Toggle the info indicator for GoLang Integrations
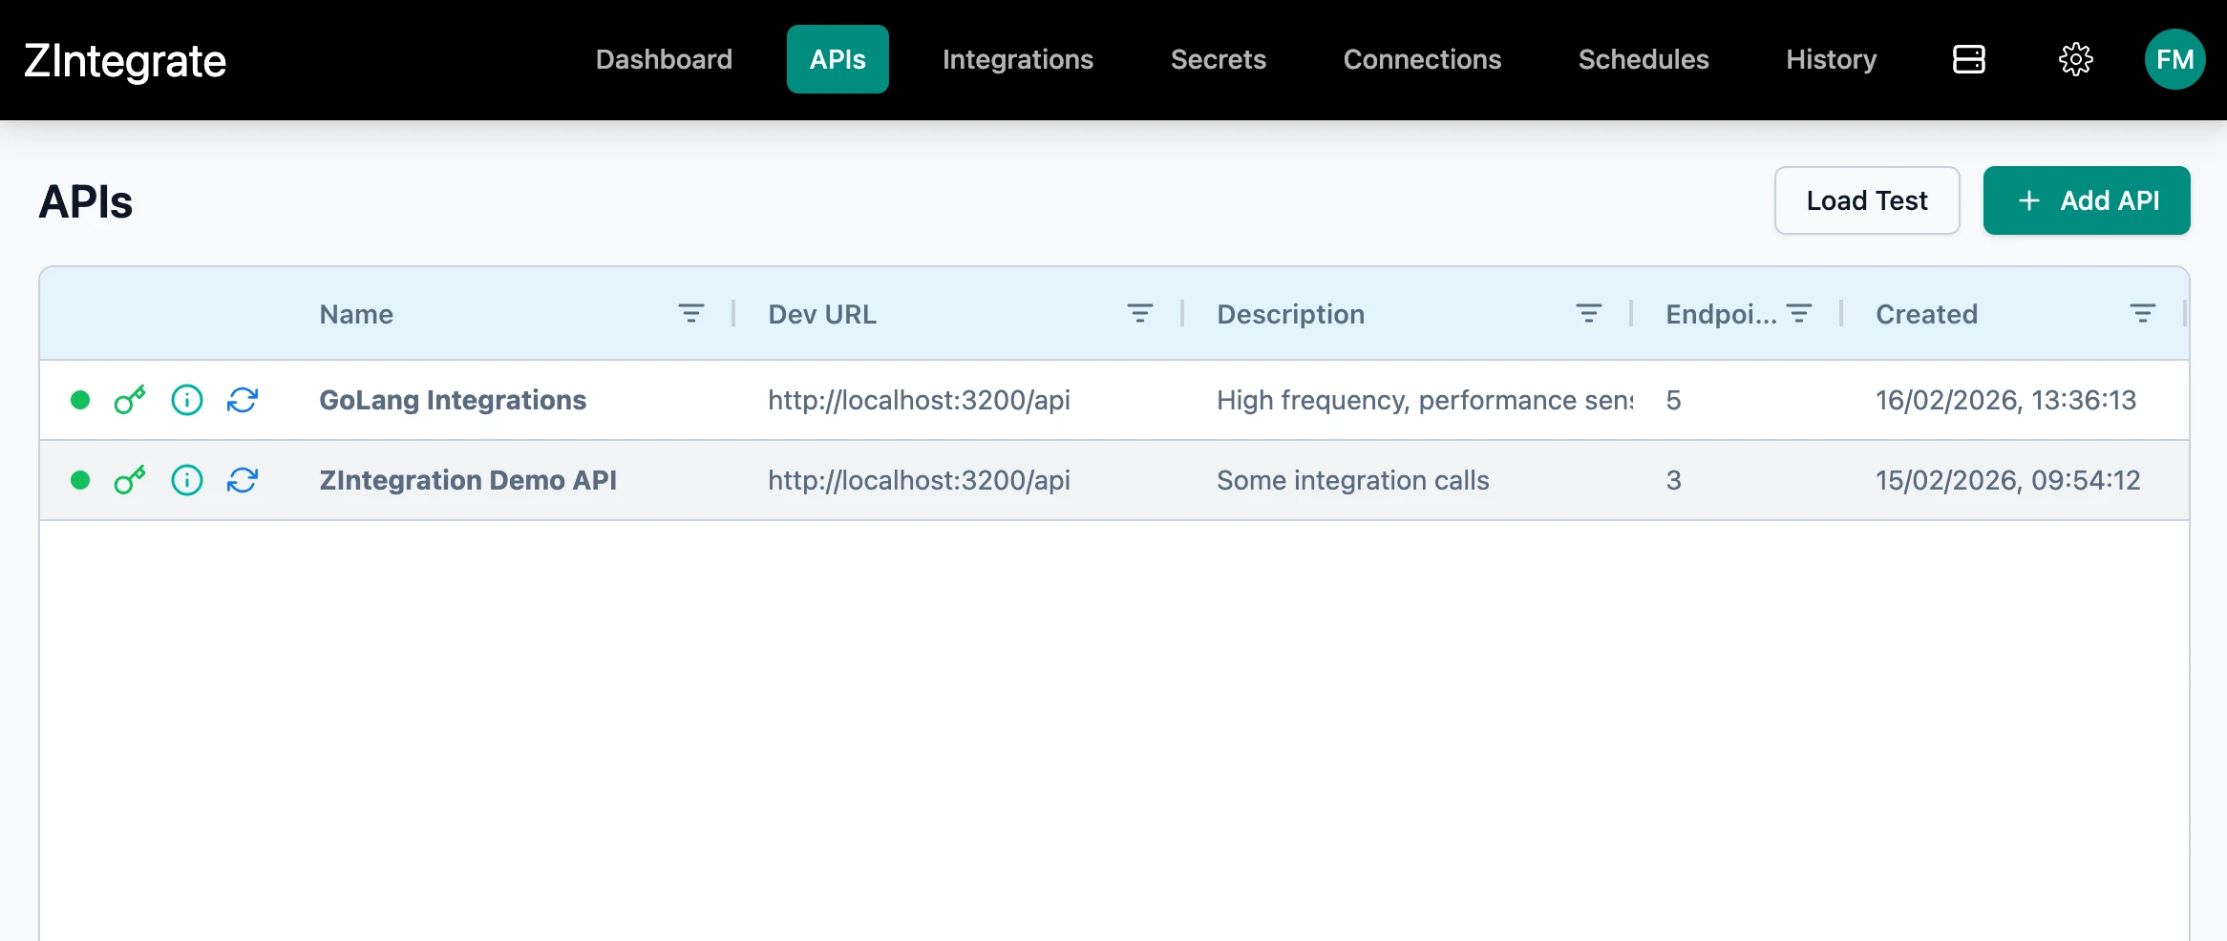 point(186,400)
